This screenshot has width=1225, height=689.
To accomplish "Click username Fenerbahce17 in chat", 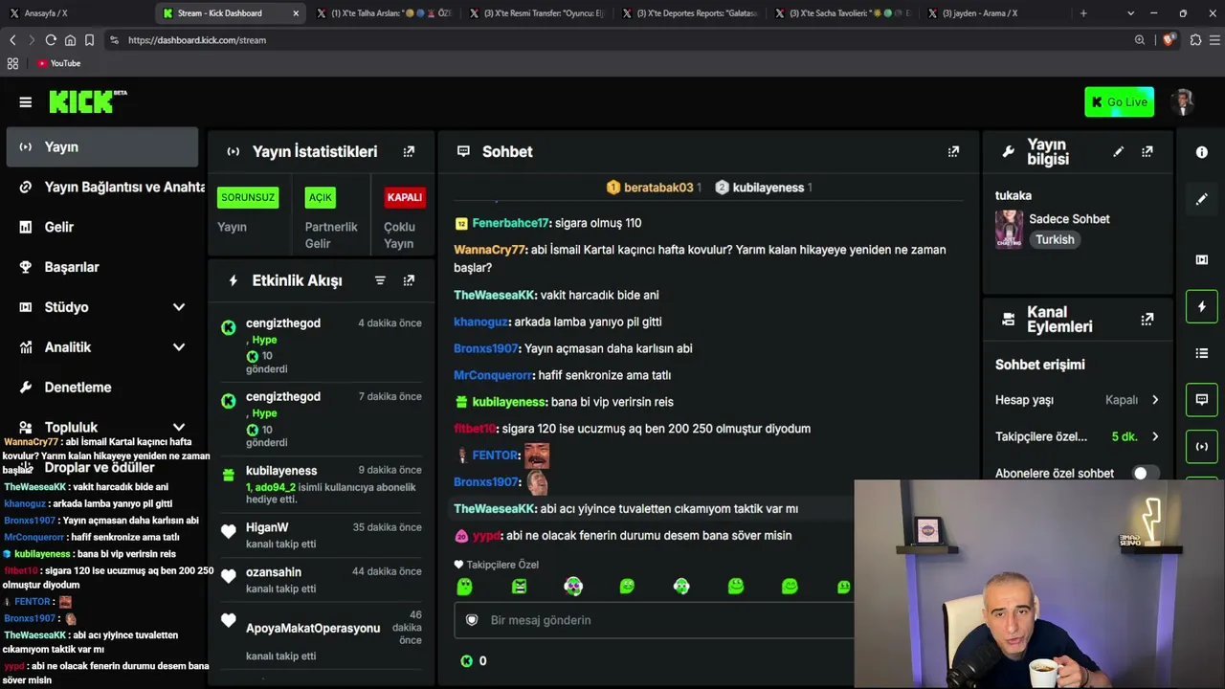I will coord(510,223).
